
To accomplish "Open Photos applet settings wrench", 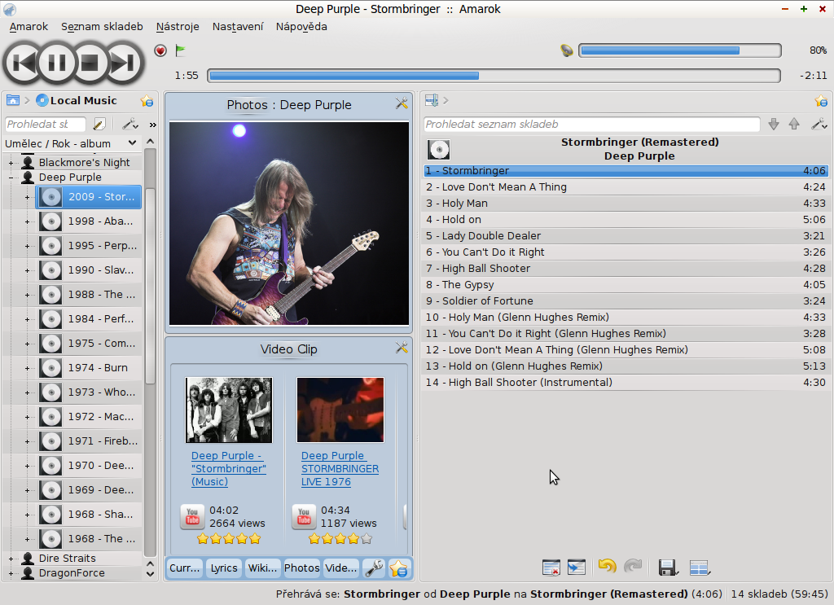I will click(402, 103).
